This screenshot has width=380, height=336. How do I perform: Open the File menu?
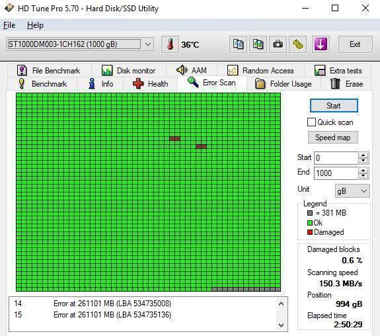pos(9,25)
